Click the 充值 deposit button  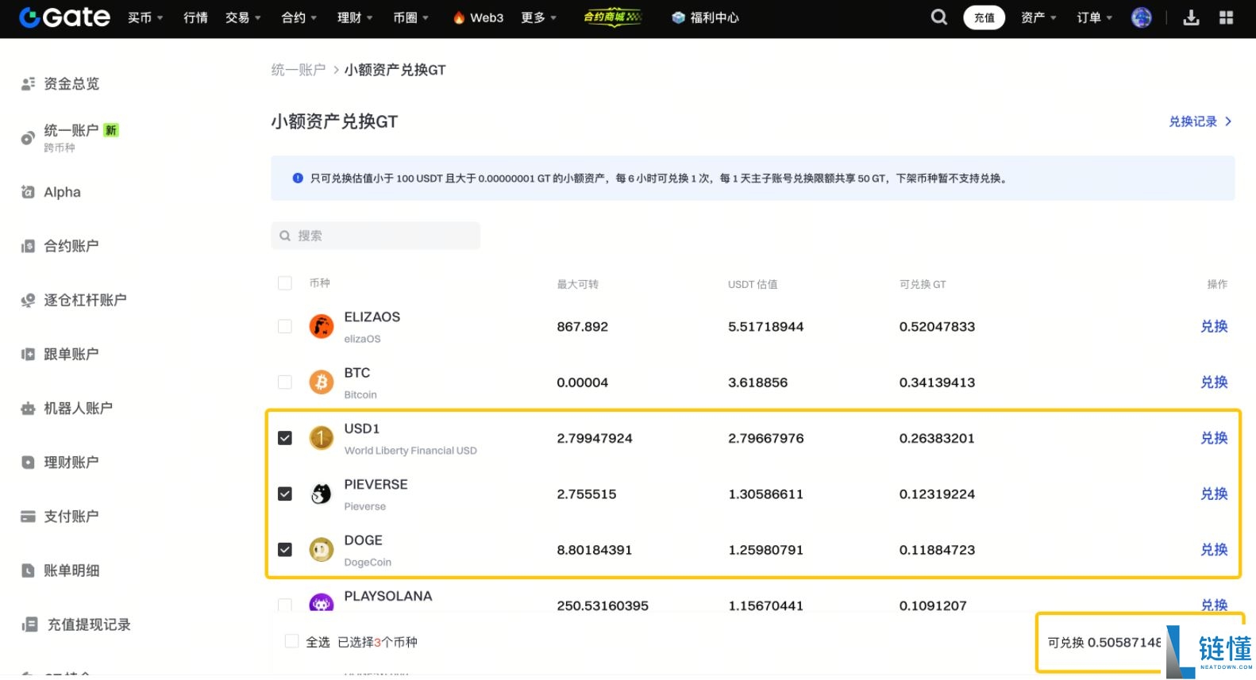click(x=984, y=17)
